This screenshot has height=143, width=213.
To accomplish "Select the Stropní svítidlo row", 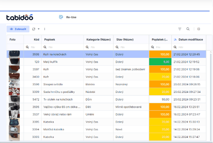I will [61, 84].
